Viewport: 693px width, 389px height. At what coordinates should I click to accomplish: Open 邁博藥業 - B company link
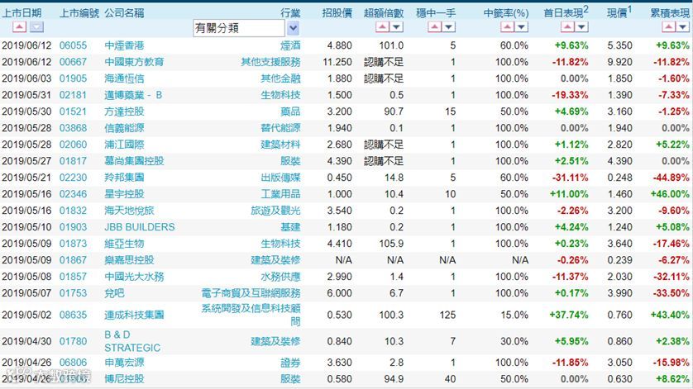click(x=133, y=95)
